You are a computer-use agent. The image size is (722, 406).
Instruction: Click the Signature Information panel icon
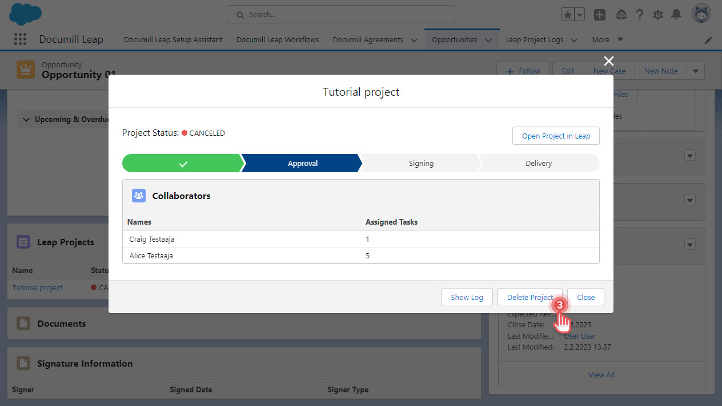tap(23, 363)
